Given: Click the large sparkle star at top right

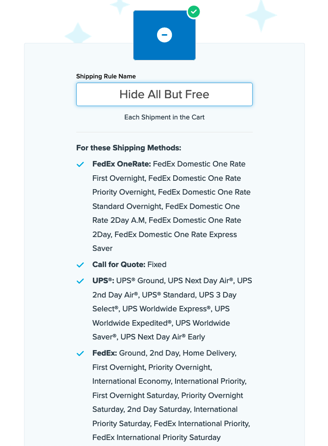Looking at the screenshot, I should 261,15.
